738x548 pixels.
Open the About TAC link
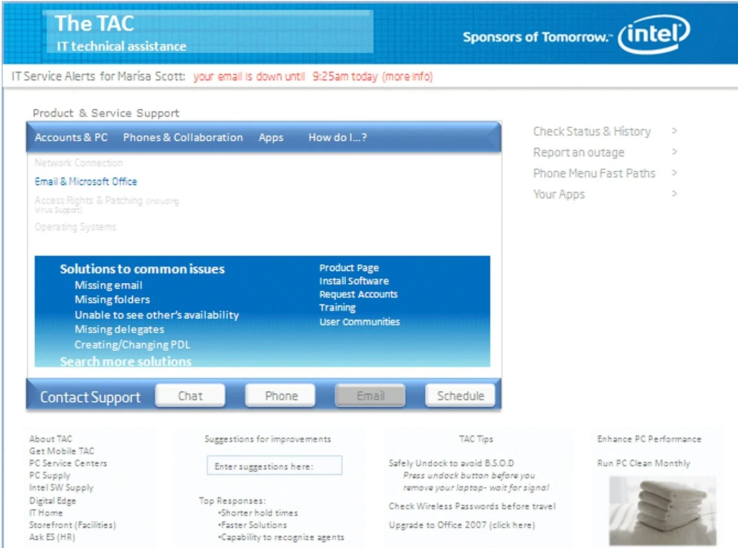coord(51,439)
